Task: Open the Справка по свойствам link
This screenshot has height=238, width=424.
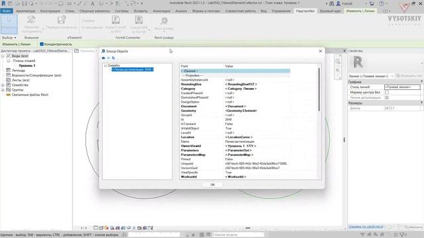Action: coord(366,227)
